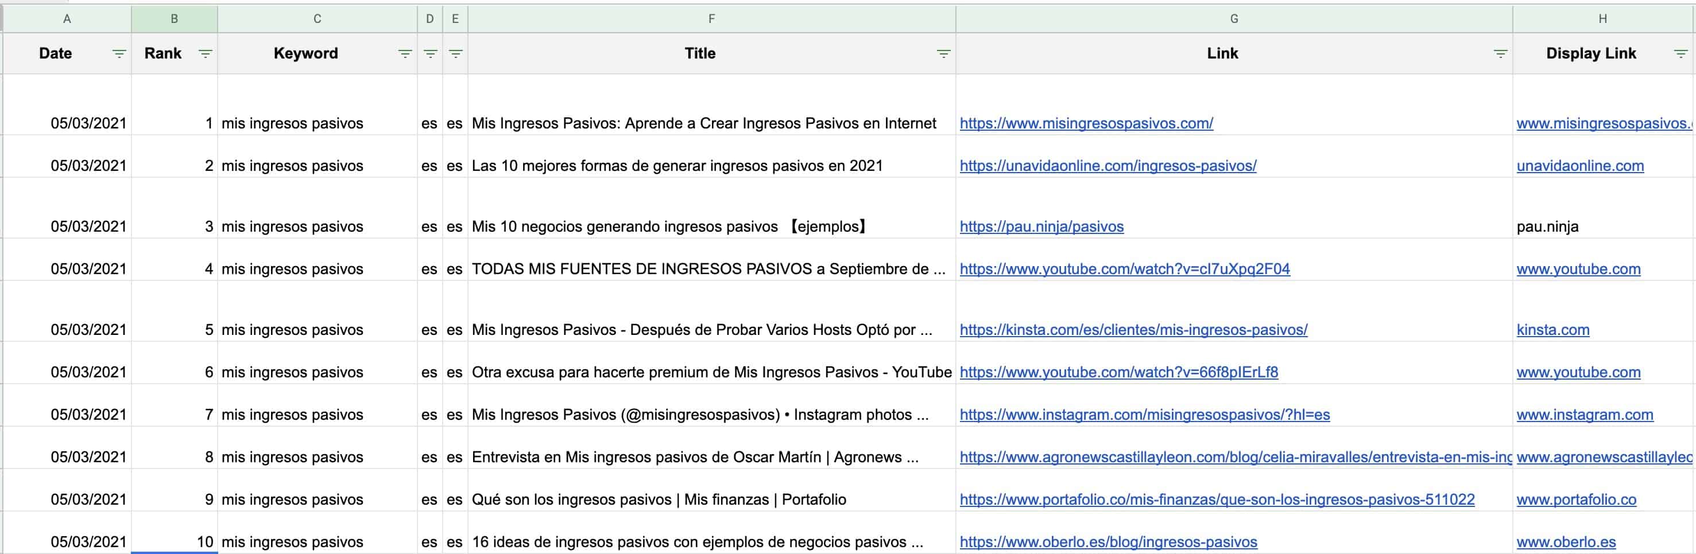Viewport: 1696px width, 554px height.
Task: Click the www.oberlo.es display link
Action: [1566, 542]
